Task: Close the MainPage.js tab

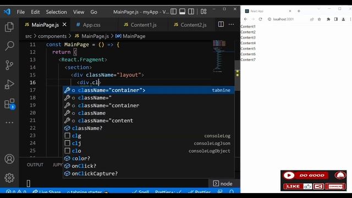Action: [64, 24]
